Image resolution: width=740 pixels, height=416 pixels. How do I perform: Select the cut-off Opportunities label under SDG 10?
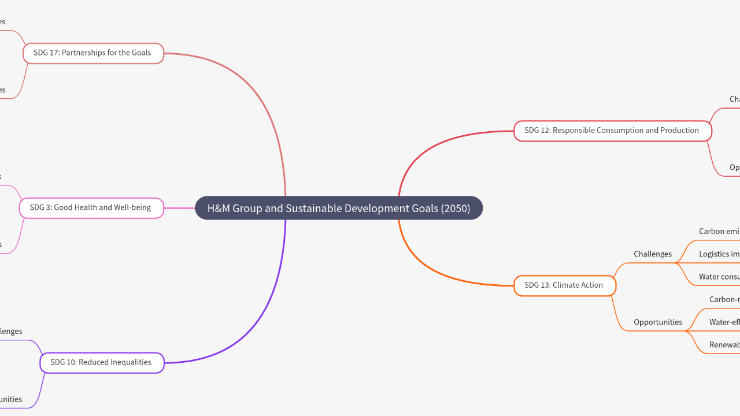tap(11, 400)
